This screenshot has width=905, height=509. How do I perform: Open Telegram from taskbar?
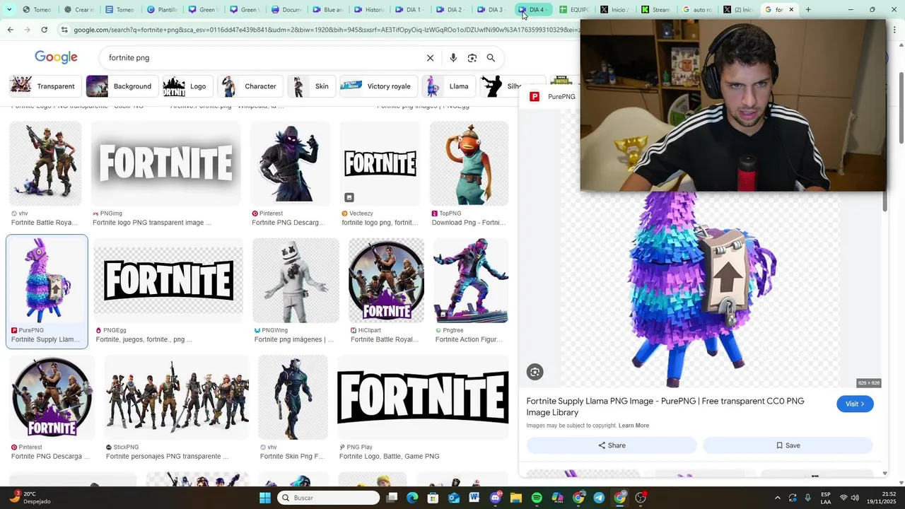point(599,498)
